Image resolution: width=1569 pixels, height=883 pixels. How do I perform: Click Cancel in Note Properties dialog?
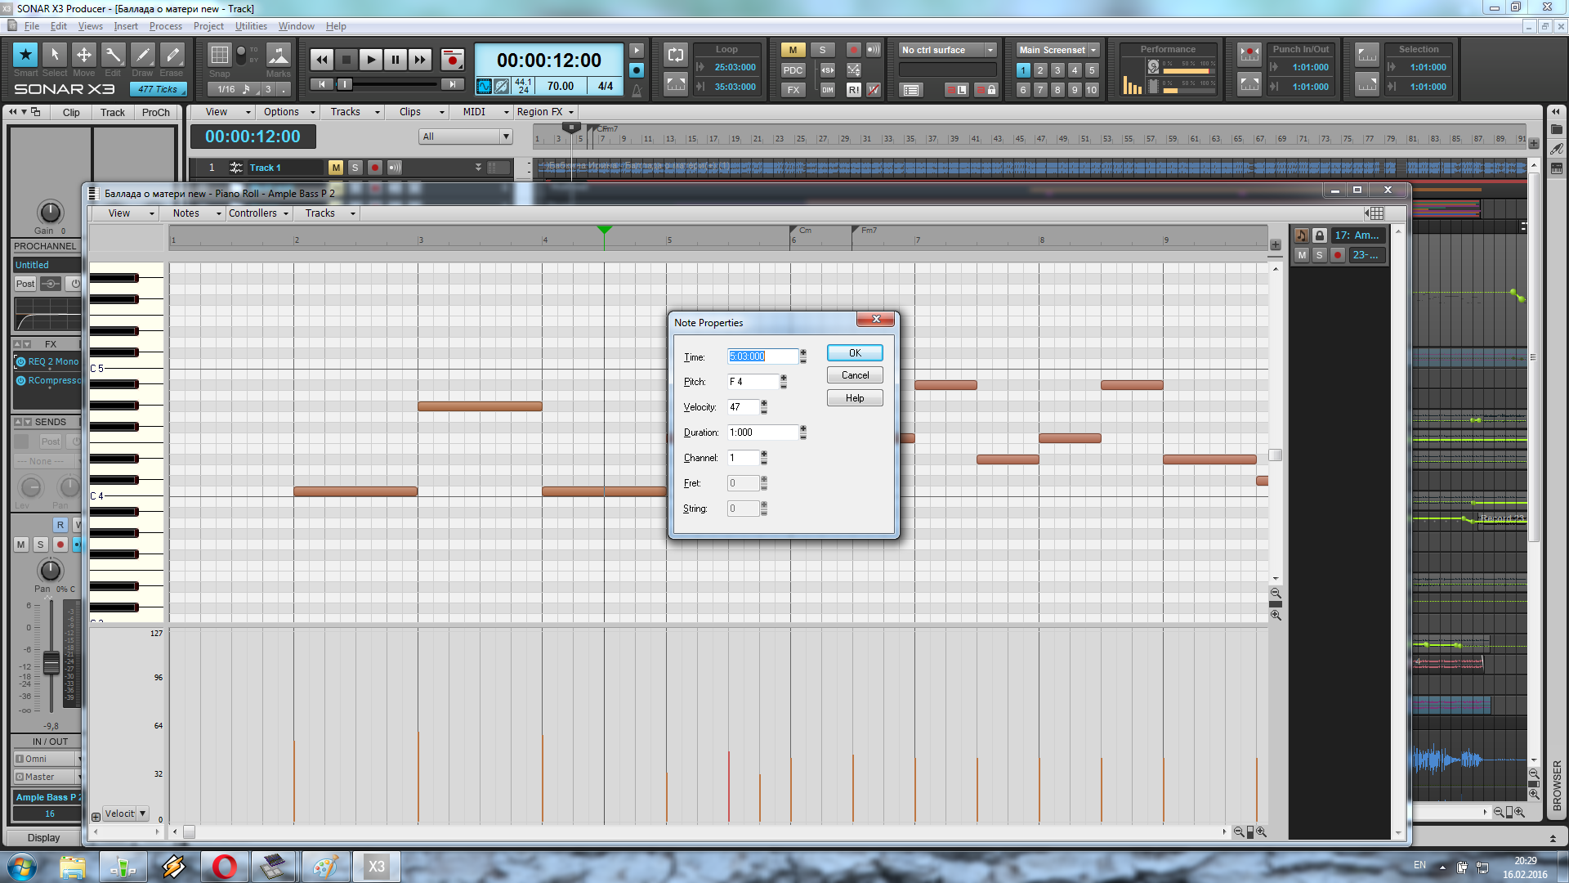(854, 375)
